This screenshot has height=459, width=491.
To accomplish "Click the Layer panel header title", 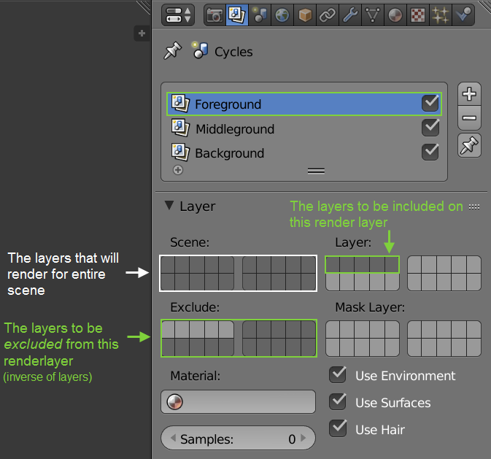I will pyautogui.click(x=197, y=207).
